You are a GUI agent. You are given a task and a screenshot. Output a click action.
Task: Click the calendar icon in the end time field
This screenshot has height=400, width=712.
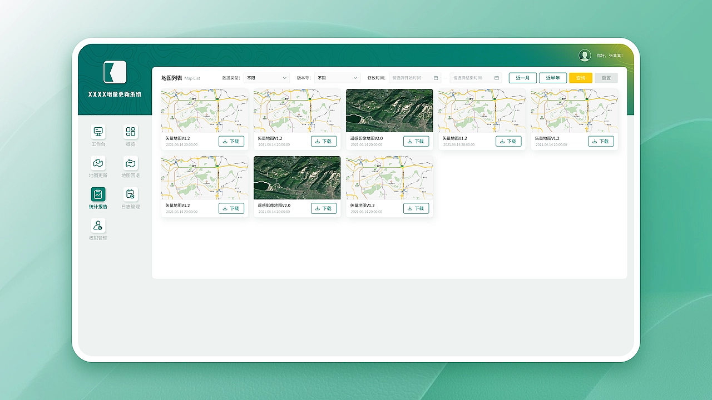[497, 78]
